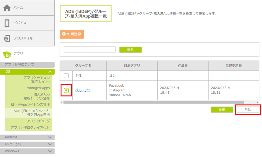
Task: Click the green App icon
Action: click(x=7, y=54)
